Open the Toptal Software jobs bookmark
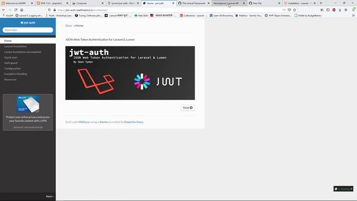Viewport: 357px width, 201px height. tap(89, 16)
